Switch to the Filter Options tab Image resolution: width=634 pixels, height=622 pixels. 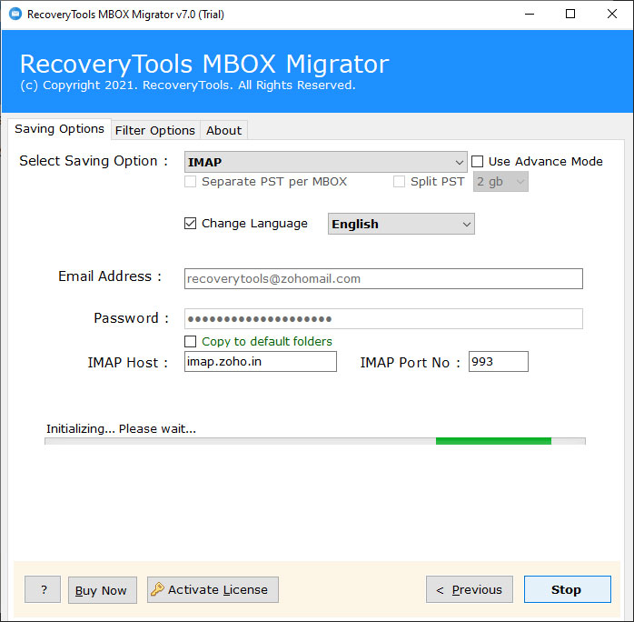pyautogui.click(x=155, y=130)
